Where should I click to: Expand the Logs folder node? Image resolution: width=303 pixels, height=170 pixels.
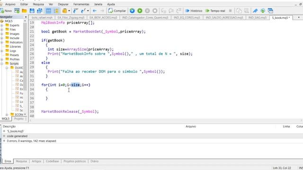coord(2,51)
